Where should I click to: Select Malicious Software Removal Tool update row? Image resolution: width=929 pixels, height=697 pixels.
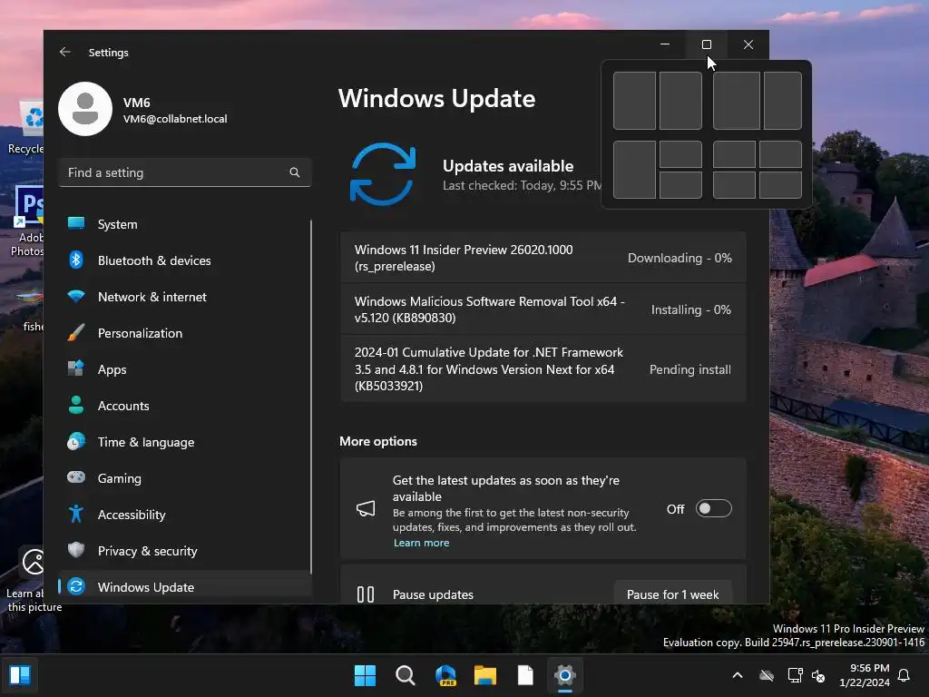(x=543, y=309)
